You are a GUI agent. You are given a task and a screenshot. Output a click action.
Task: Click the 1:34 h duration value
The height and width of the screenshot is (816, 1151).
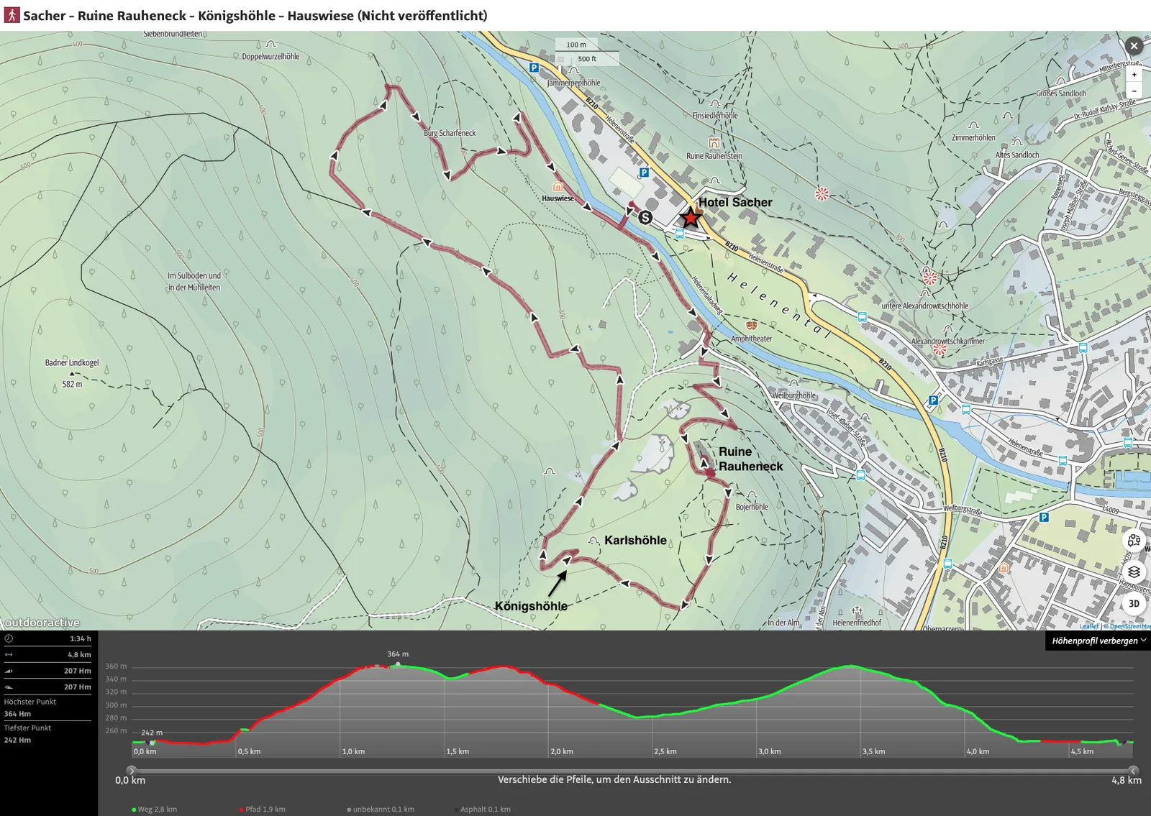[x=81, y=638]
